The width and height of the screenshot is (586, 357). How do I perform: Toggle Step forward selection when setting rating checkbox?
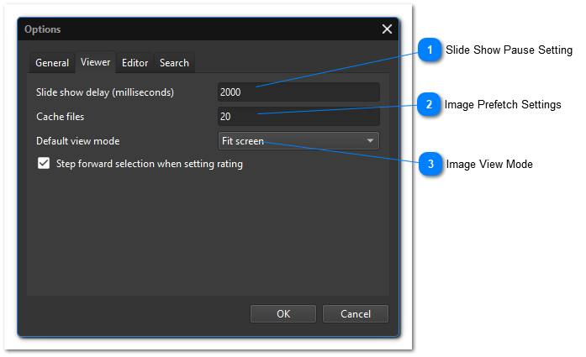pos(45,165)
